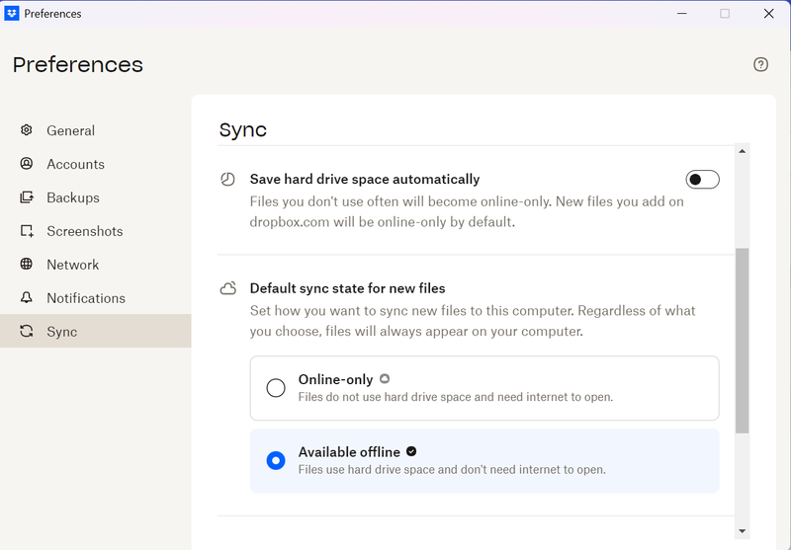
Task: Click the Backups icon in sidebar
Action: click(x=27, y=197)
